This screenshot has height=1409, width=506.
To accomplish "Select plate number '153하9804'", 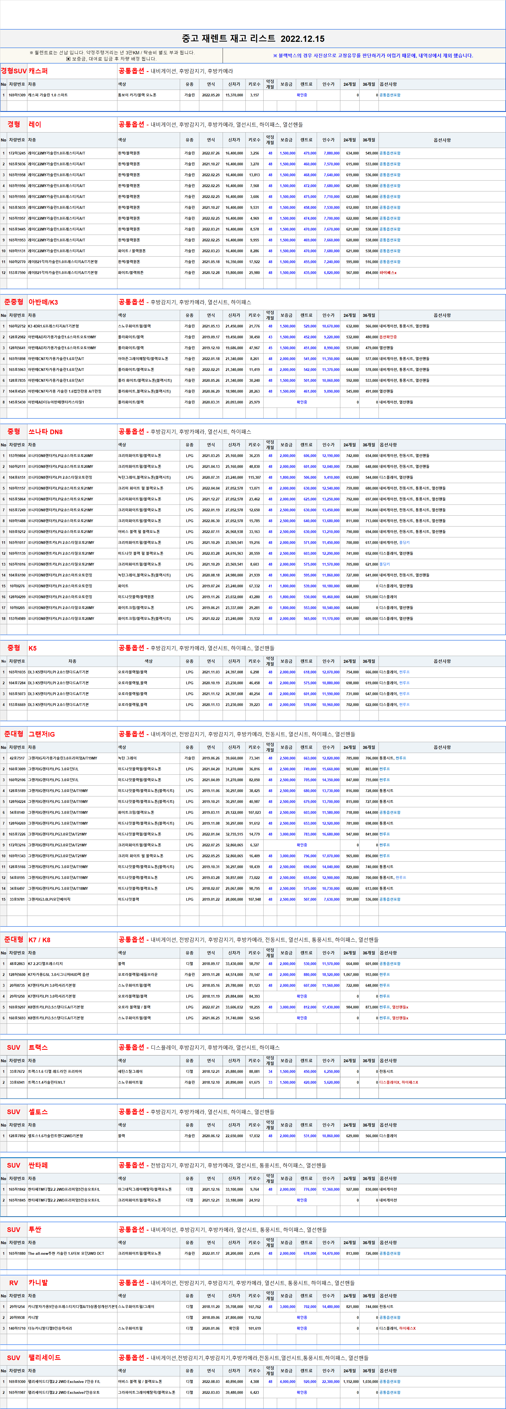I will (x=17, y=456).
